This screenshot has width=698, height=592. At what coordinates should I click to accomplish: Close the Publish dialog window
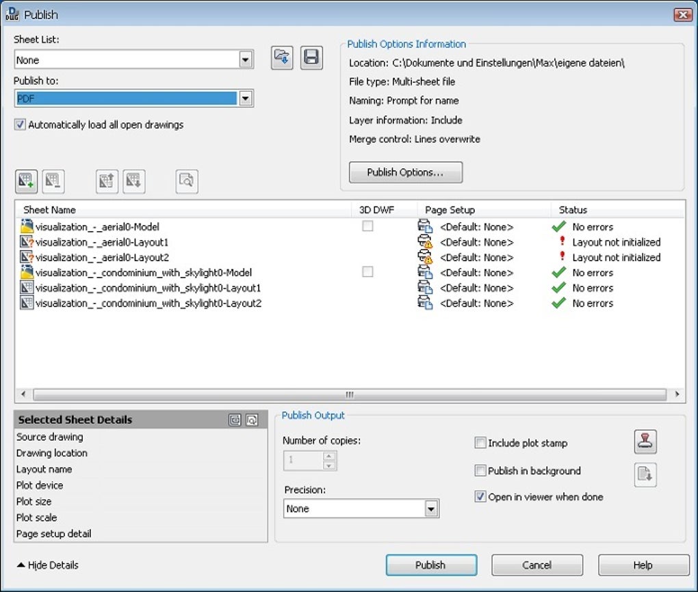682,14
